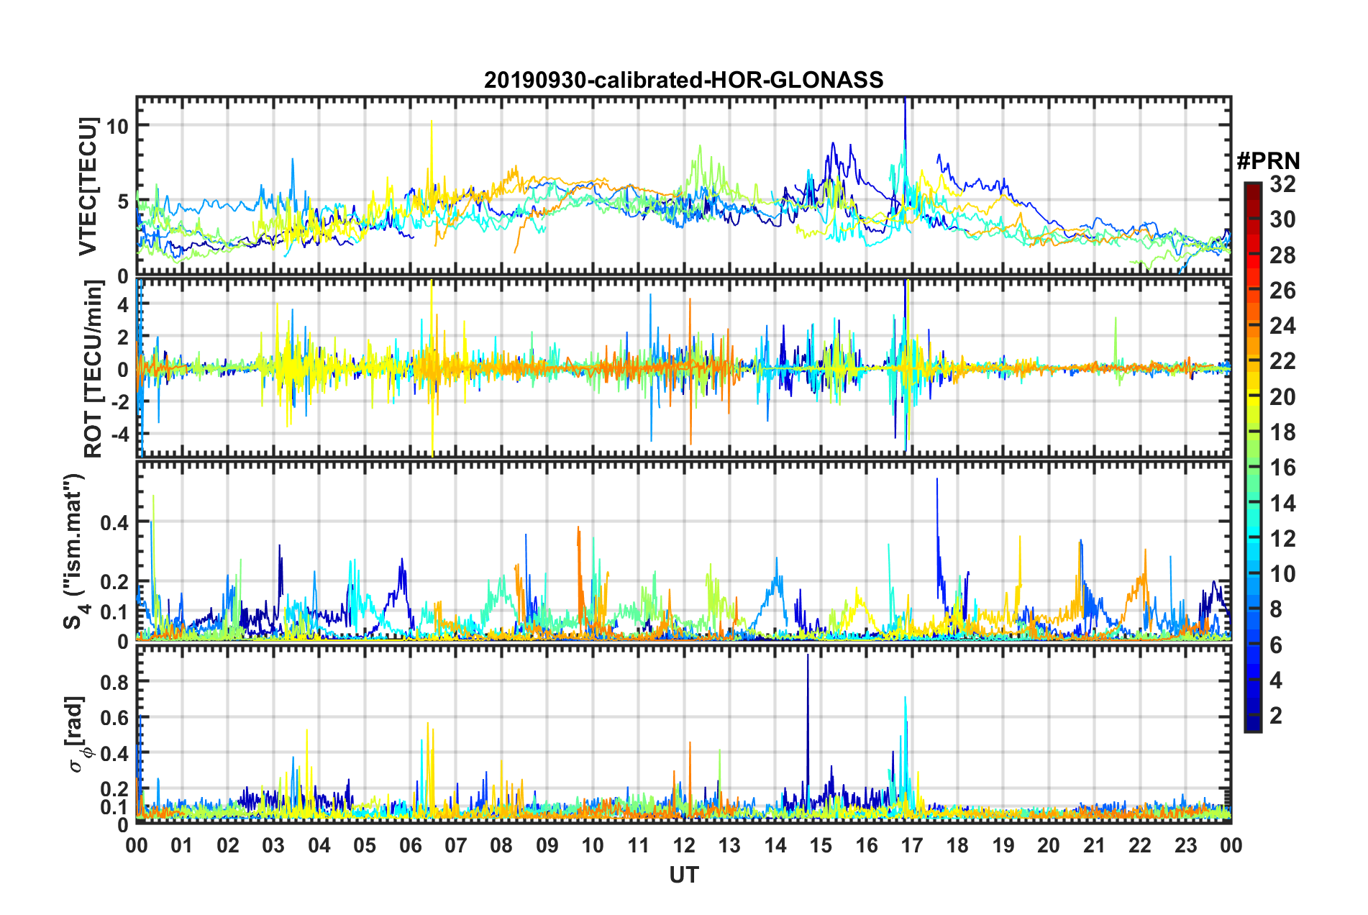The image size is (1368, 915).
Task: Select UT axis tick label "03"
Action: coord(273,845)
